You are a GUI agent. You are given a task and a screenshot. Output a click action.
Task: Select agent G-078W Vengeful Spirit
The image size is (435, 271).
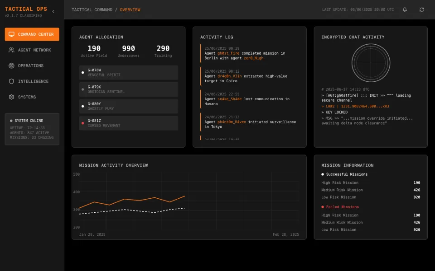(x=128, y=72)
